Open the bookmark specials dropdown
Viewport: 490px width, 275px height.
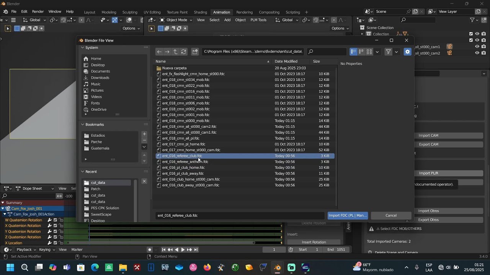point(144,147)
